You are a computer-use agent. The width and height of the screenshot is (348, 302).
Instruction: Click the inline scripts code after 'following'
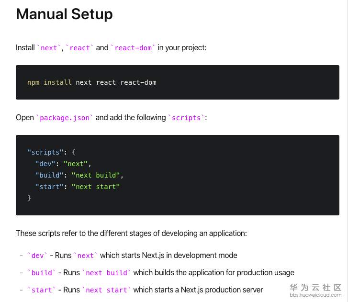[187, 118]
